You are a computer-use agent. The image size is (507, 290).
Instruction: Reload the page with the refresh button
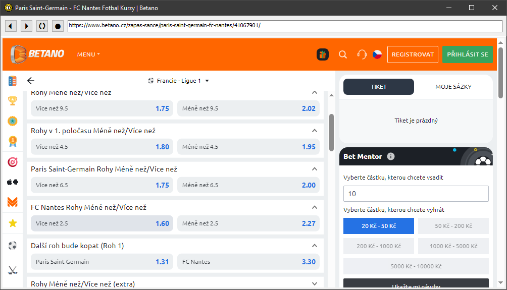click(x=42, y=26)
